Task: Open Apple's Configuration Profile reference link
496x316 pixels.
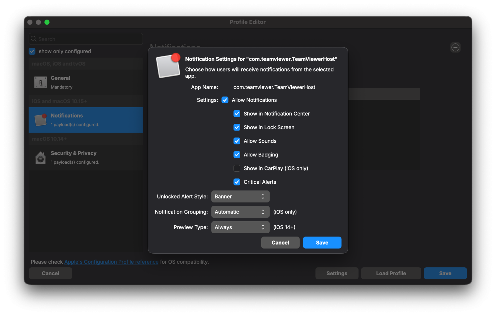Action: [x=111, y=262]
